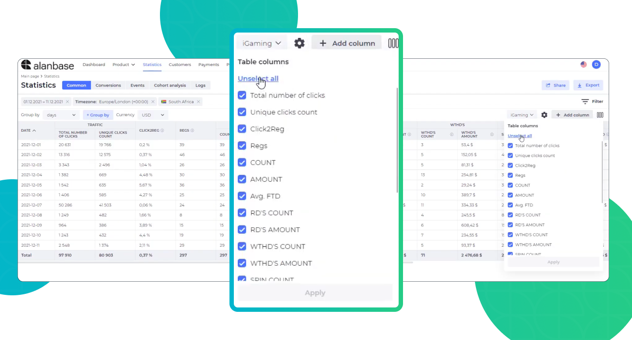The width and height of the screenshot is (632, 340).
Task: Click the column layout icon in the enlarged panel
Action: point(393,43)
